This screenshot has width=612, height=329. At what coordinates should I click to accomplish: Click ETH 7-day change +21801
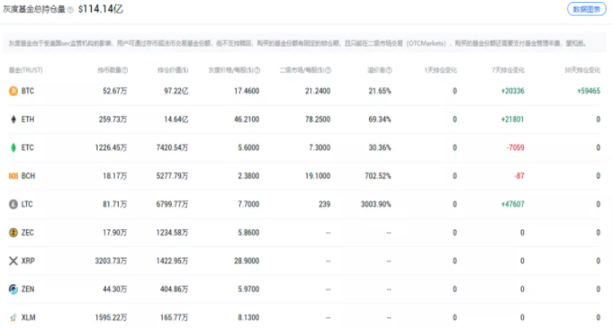click(x=512, y=120)
